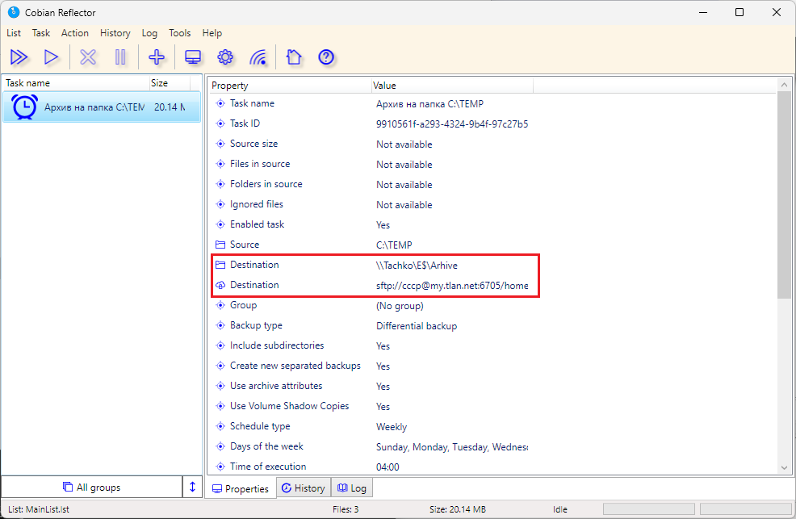The height and width of the screenshot is (519, 796).
Task: Add new task with plus icon
Action: coord(157,57)
